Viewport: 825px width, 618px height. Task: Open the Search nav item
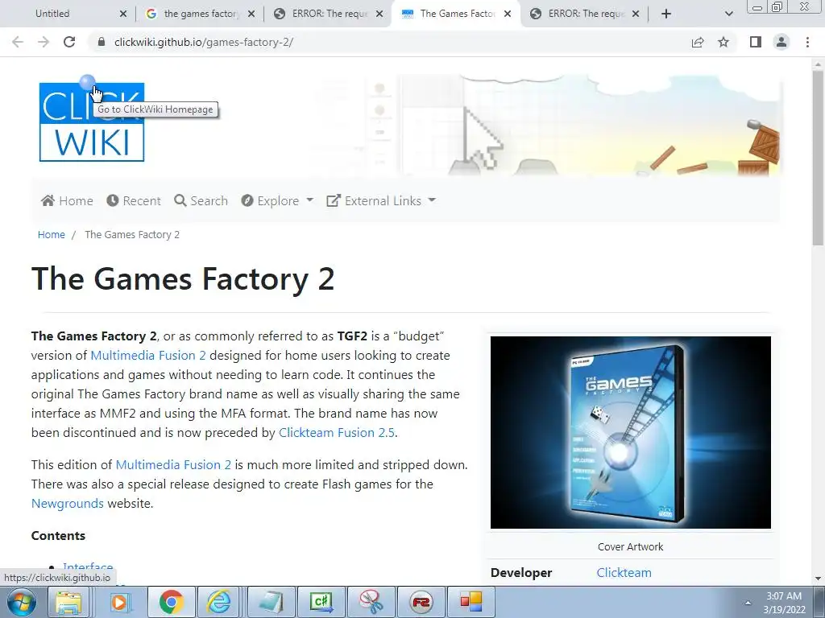click(x=201, y=200)
